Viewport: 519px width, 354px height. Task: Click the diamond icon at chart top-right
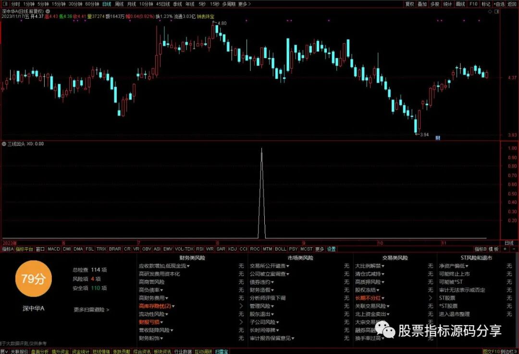coord(491,11)
